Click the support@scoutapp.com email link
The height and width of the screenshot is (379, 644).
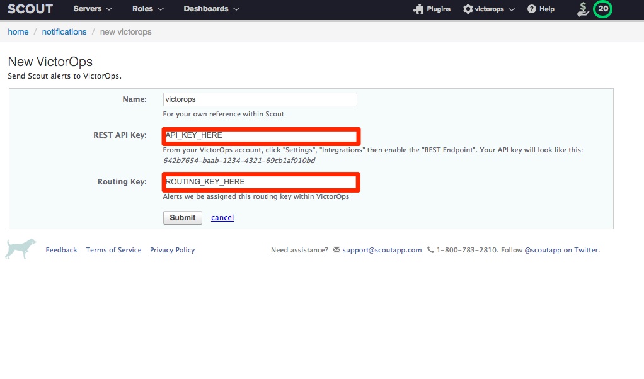click(x=382, y=250)
